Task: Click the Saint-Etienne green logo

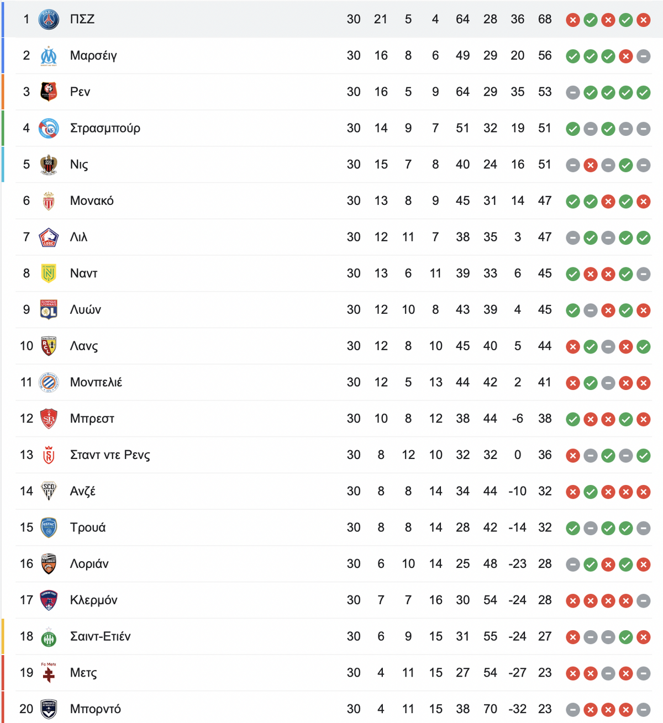Action: click(x=49, y=637)
